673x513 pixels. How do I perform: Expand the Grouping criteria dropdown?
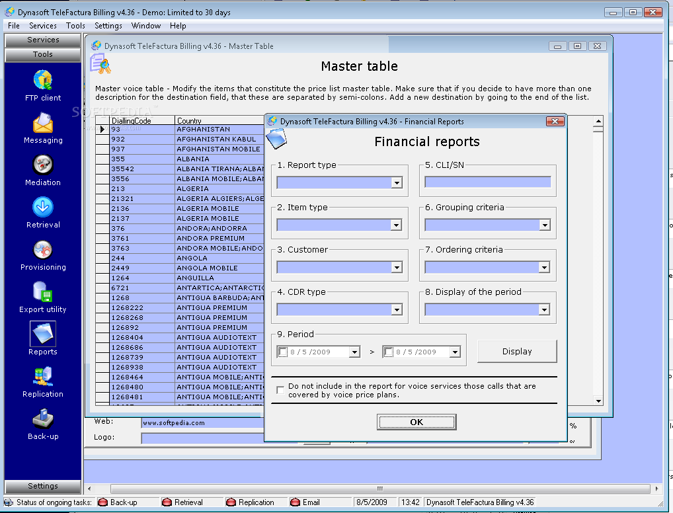[x=545, y=225]
